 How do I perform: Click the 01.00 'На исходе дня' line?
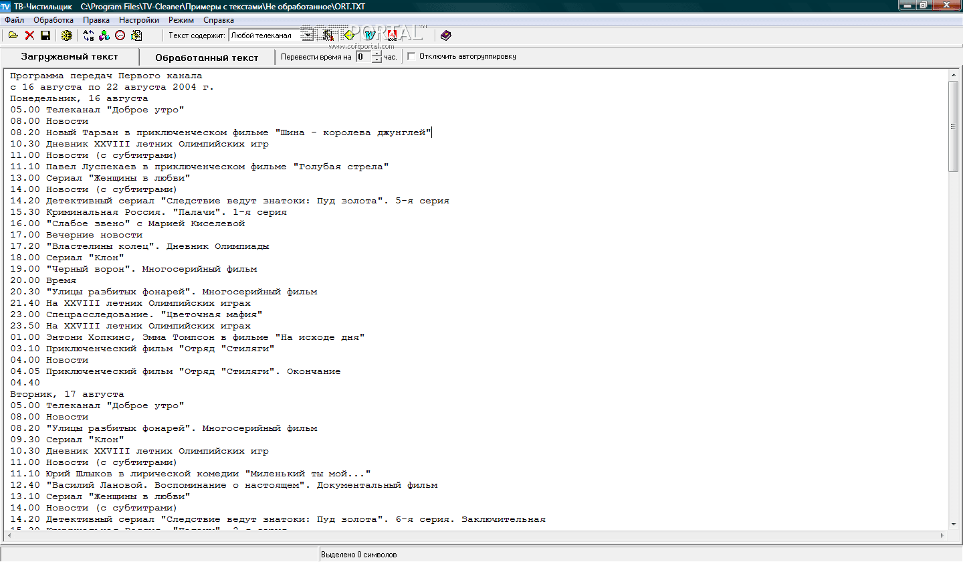point(187,337)
